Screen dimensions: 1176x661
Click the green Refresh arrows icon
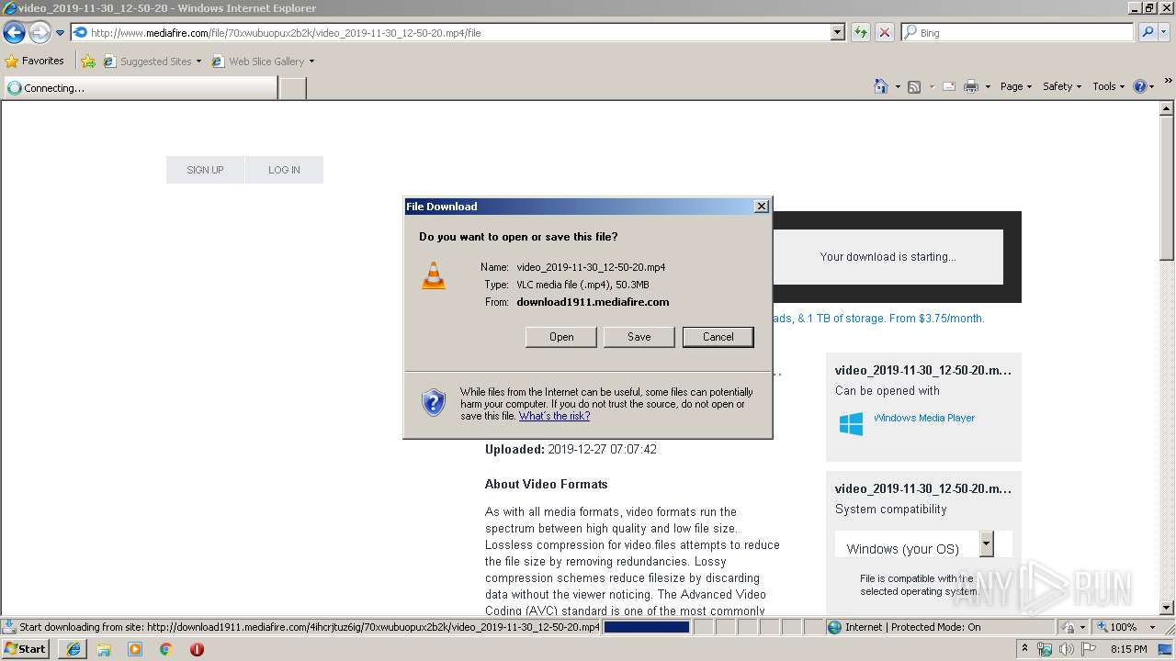860,32
